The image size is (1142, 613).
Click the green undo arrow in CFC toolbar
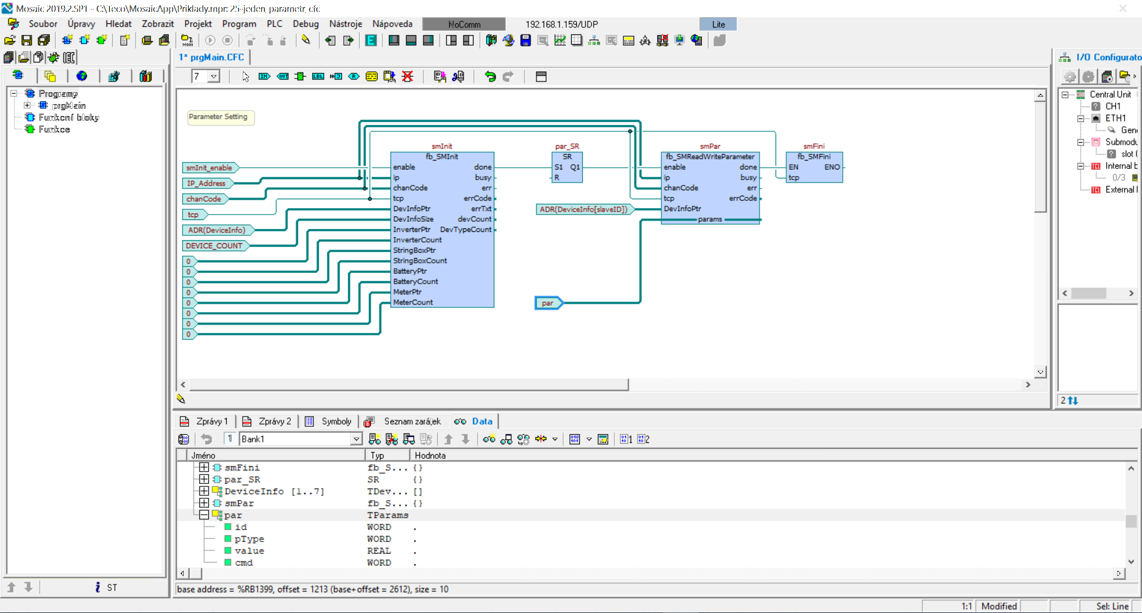[490, 77]
